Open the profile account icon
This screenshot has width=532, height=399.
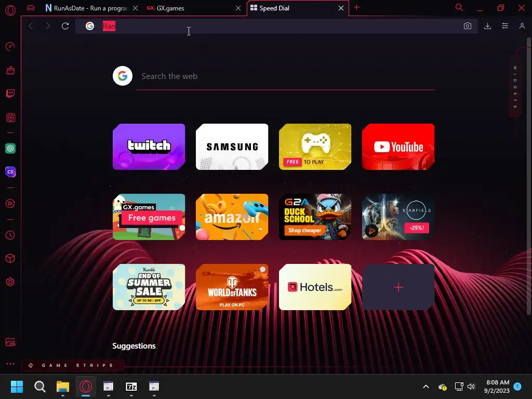tap(522, 26)
